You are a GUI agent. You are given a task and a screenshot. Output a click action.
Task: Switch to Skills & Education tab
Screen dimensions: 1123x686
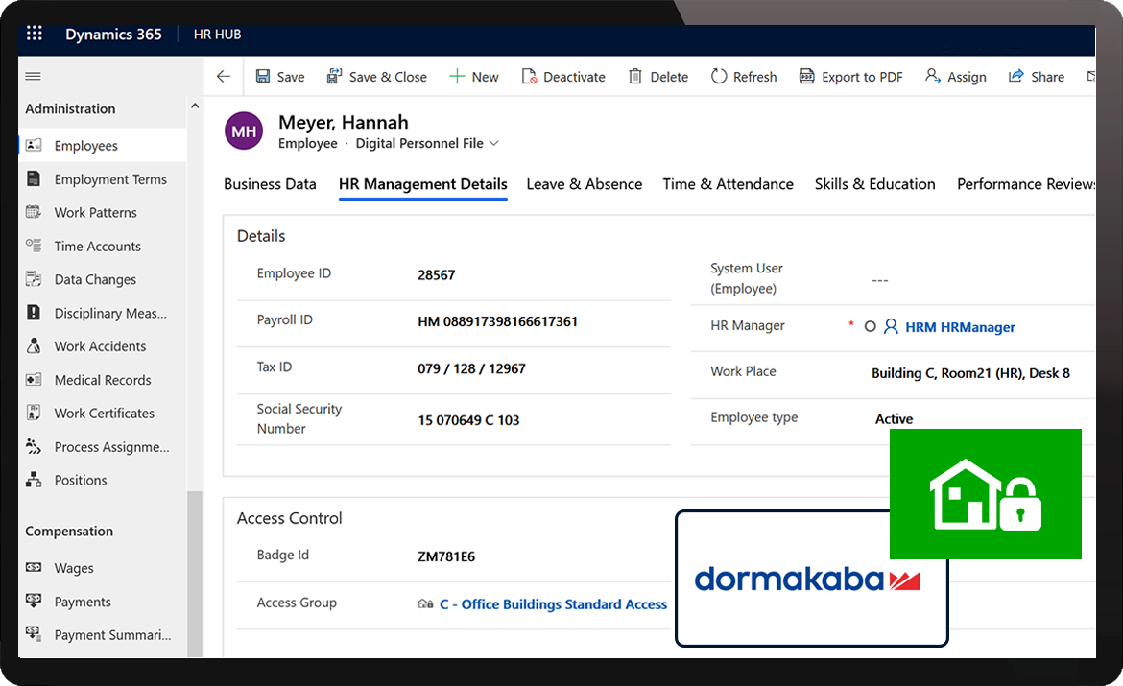click(874, 184)
